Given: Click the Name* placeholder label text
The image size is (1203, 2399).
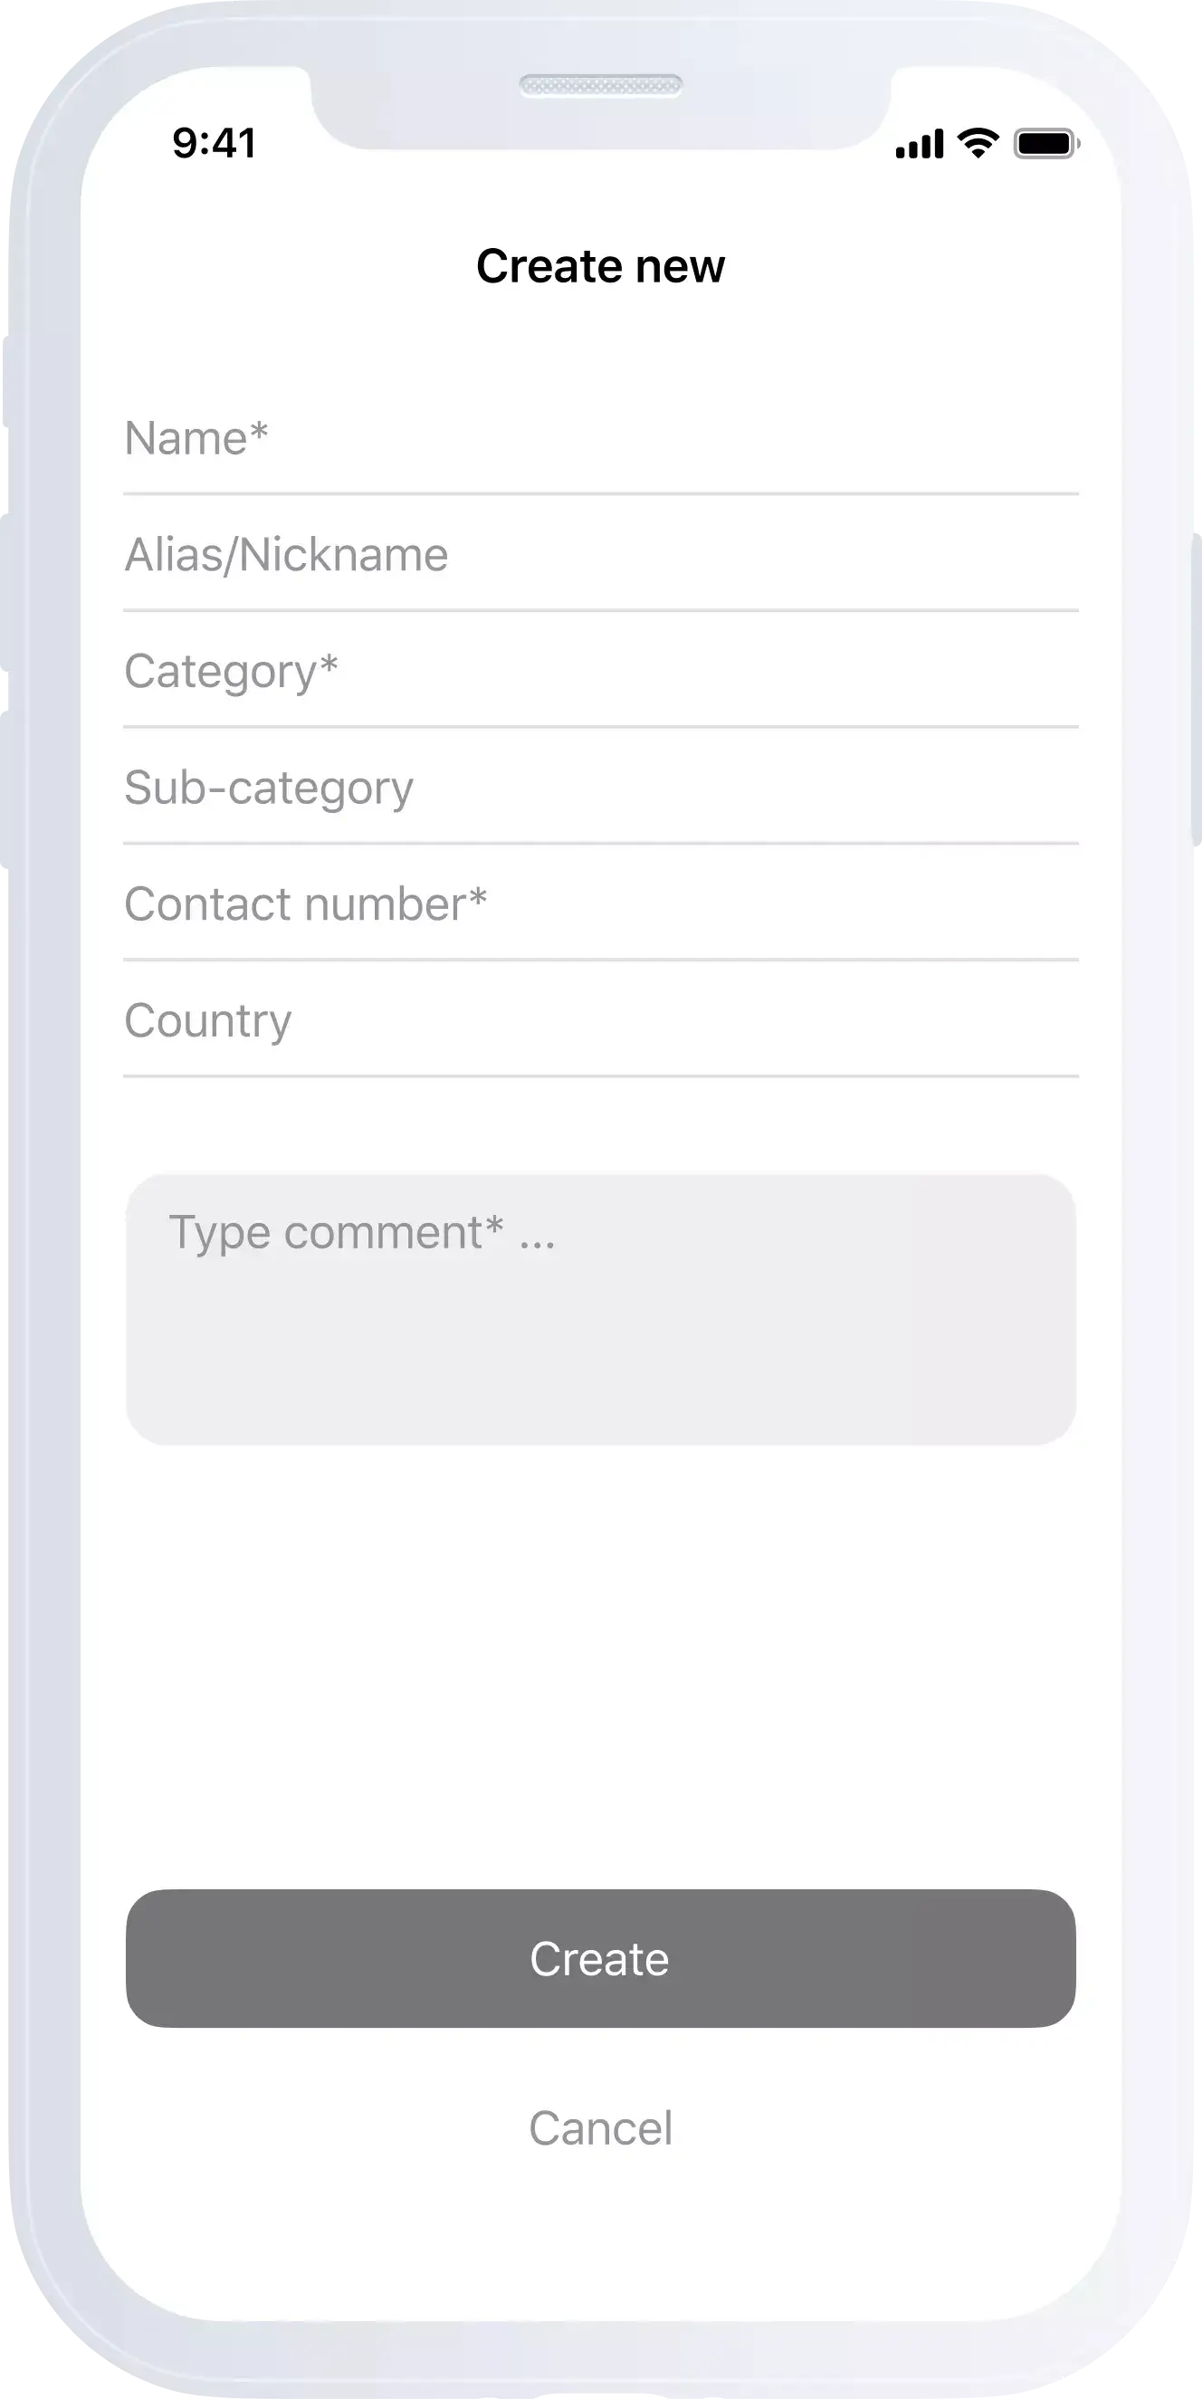Looking at the screenshot, I should pos(196,438).
